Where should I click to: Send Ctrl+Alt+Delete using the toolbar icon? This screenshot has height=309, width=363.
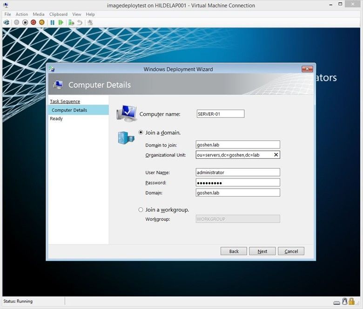coord(7,22)
